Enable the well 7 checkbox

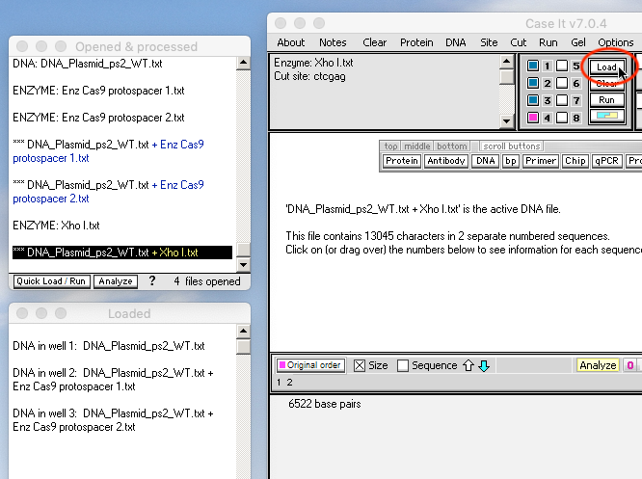562,100
